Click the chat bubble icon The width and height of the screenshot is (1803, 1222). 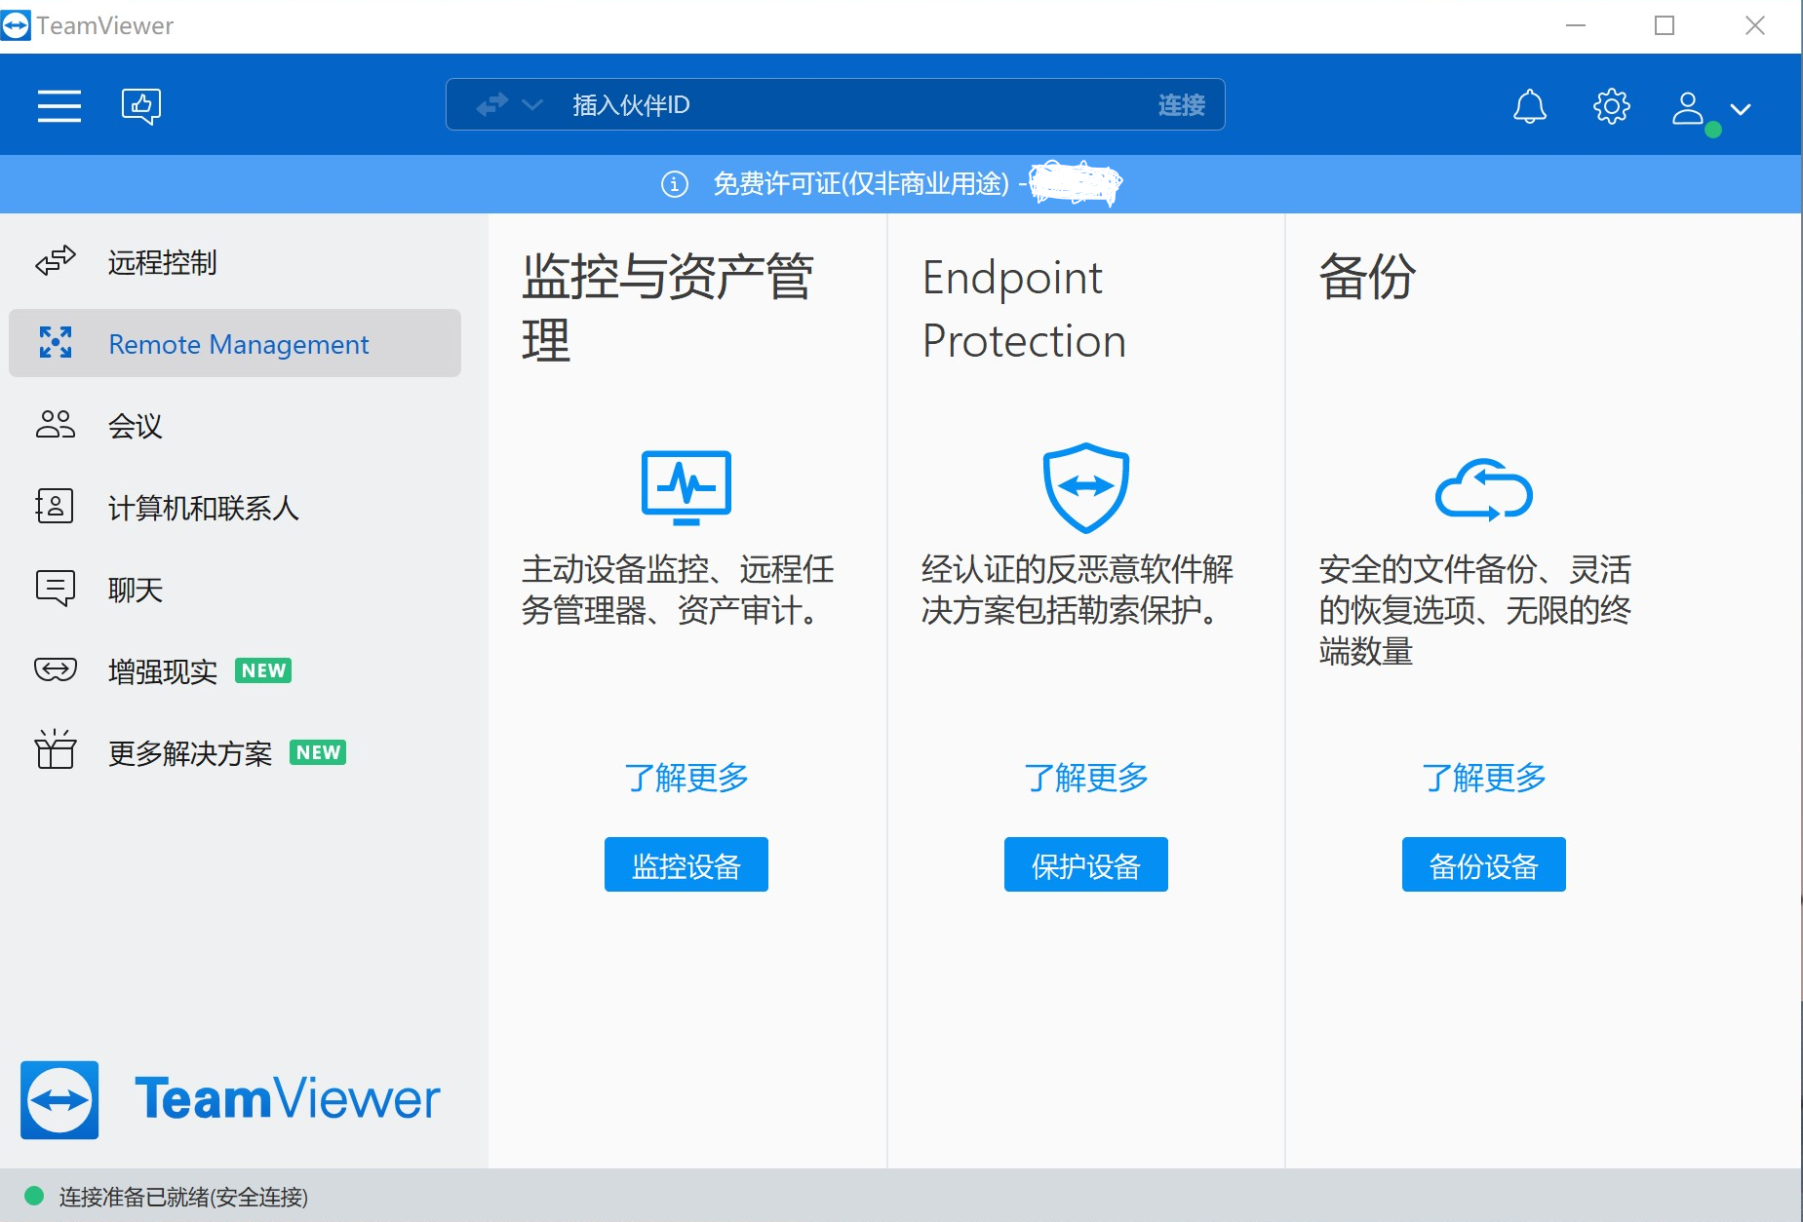tap(55, 588)
